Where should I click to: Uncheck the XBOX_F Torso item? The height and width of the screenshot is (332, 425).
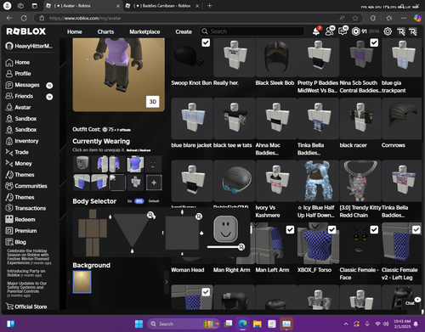pos(331,229)
